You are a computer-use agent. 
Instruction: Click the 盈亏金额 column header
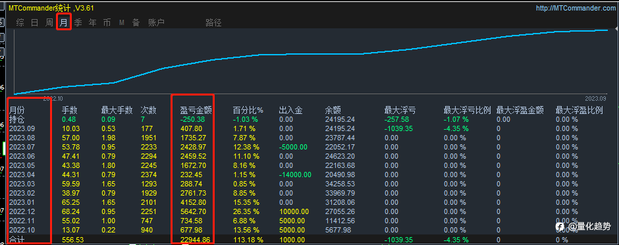[196, 111]
